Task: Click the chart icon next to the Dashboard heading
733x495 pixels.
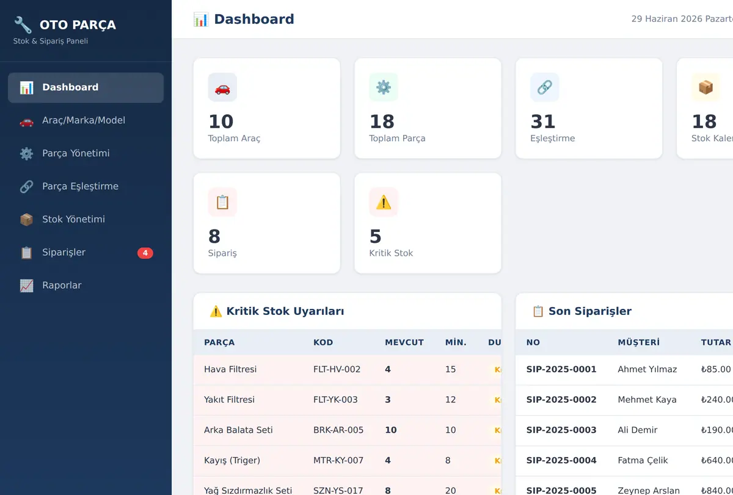Action: (x=201, y=20)
